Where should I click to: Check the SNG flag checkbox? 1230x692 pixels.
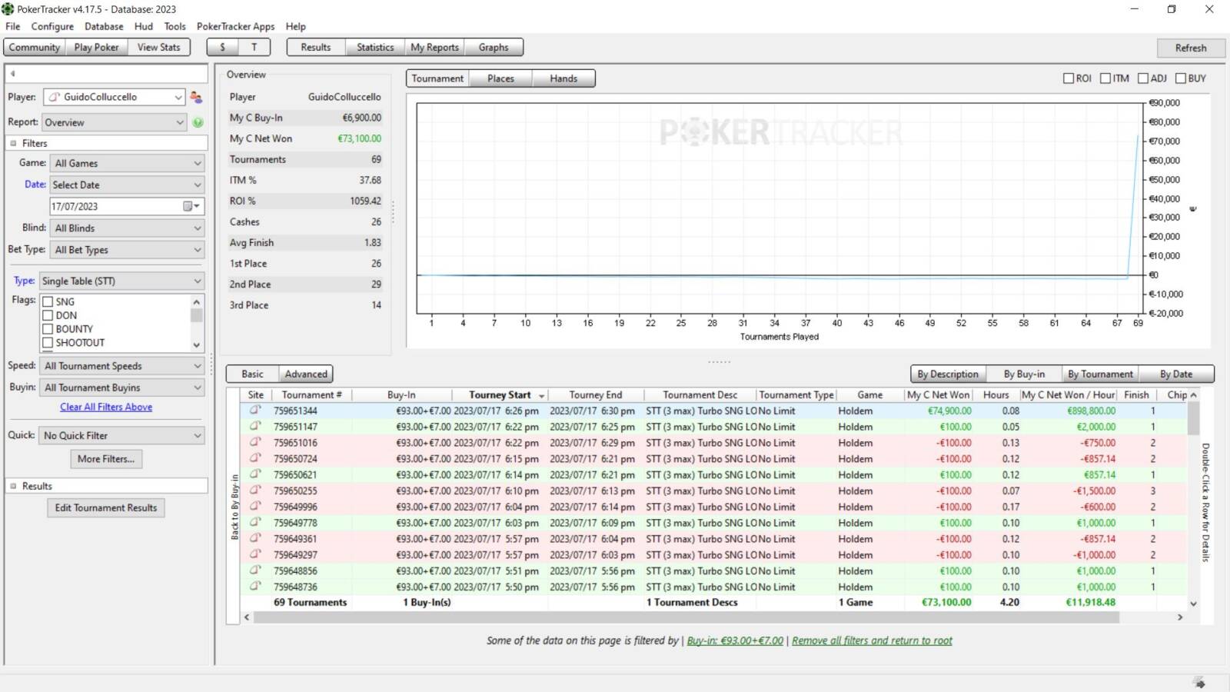(x=48, y=302)
